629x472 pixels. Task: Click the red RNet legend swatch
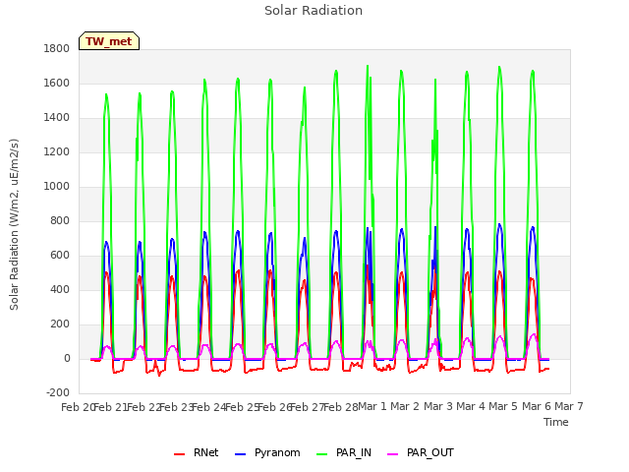[179, 454]
